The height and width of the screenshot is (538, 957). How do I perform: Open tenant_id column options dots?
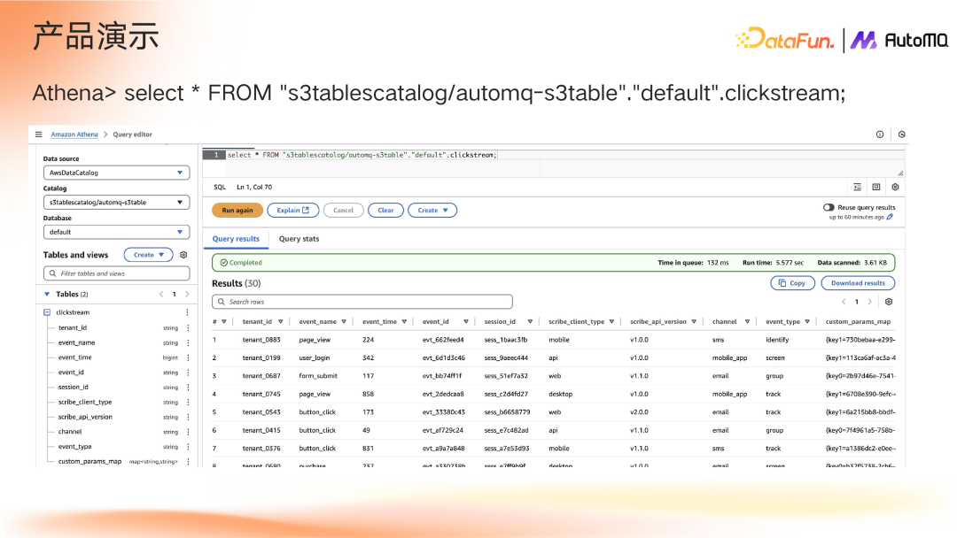188,327
